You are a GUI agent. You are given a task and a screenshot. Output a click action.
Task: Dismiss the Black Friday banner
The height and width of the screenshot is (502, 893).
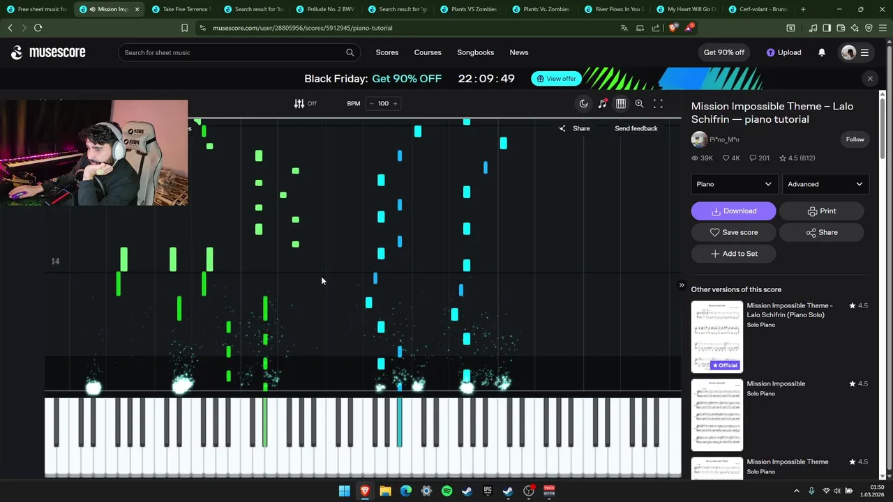point(870,79)
